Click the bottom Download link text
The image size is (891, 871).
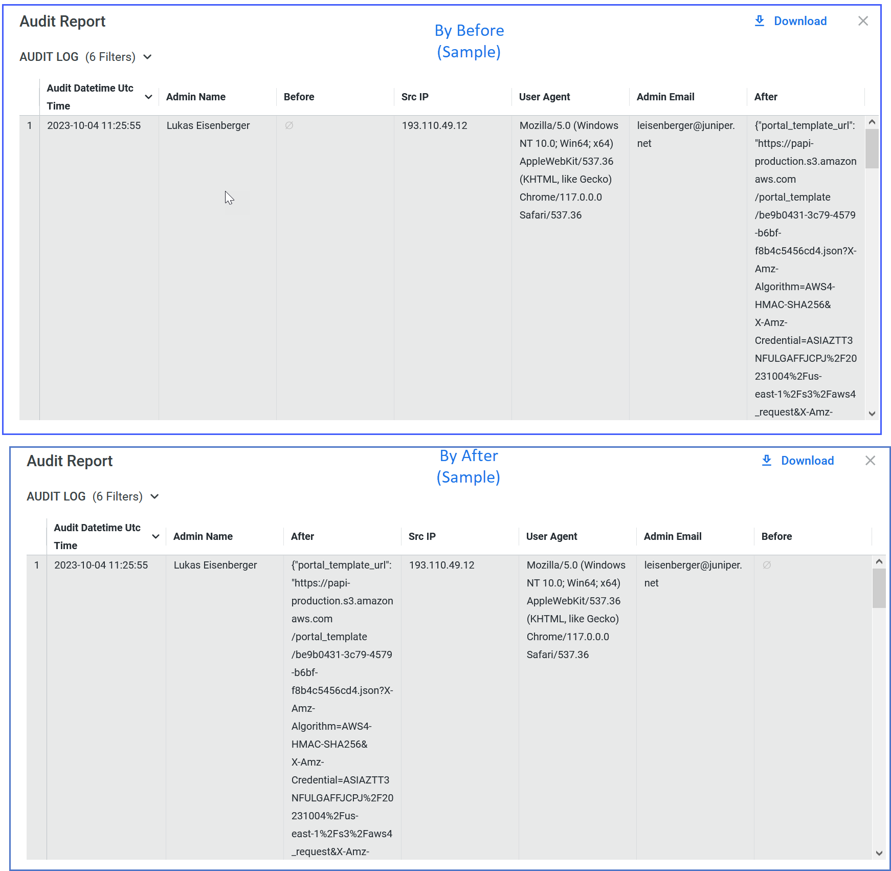[807, 461]
